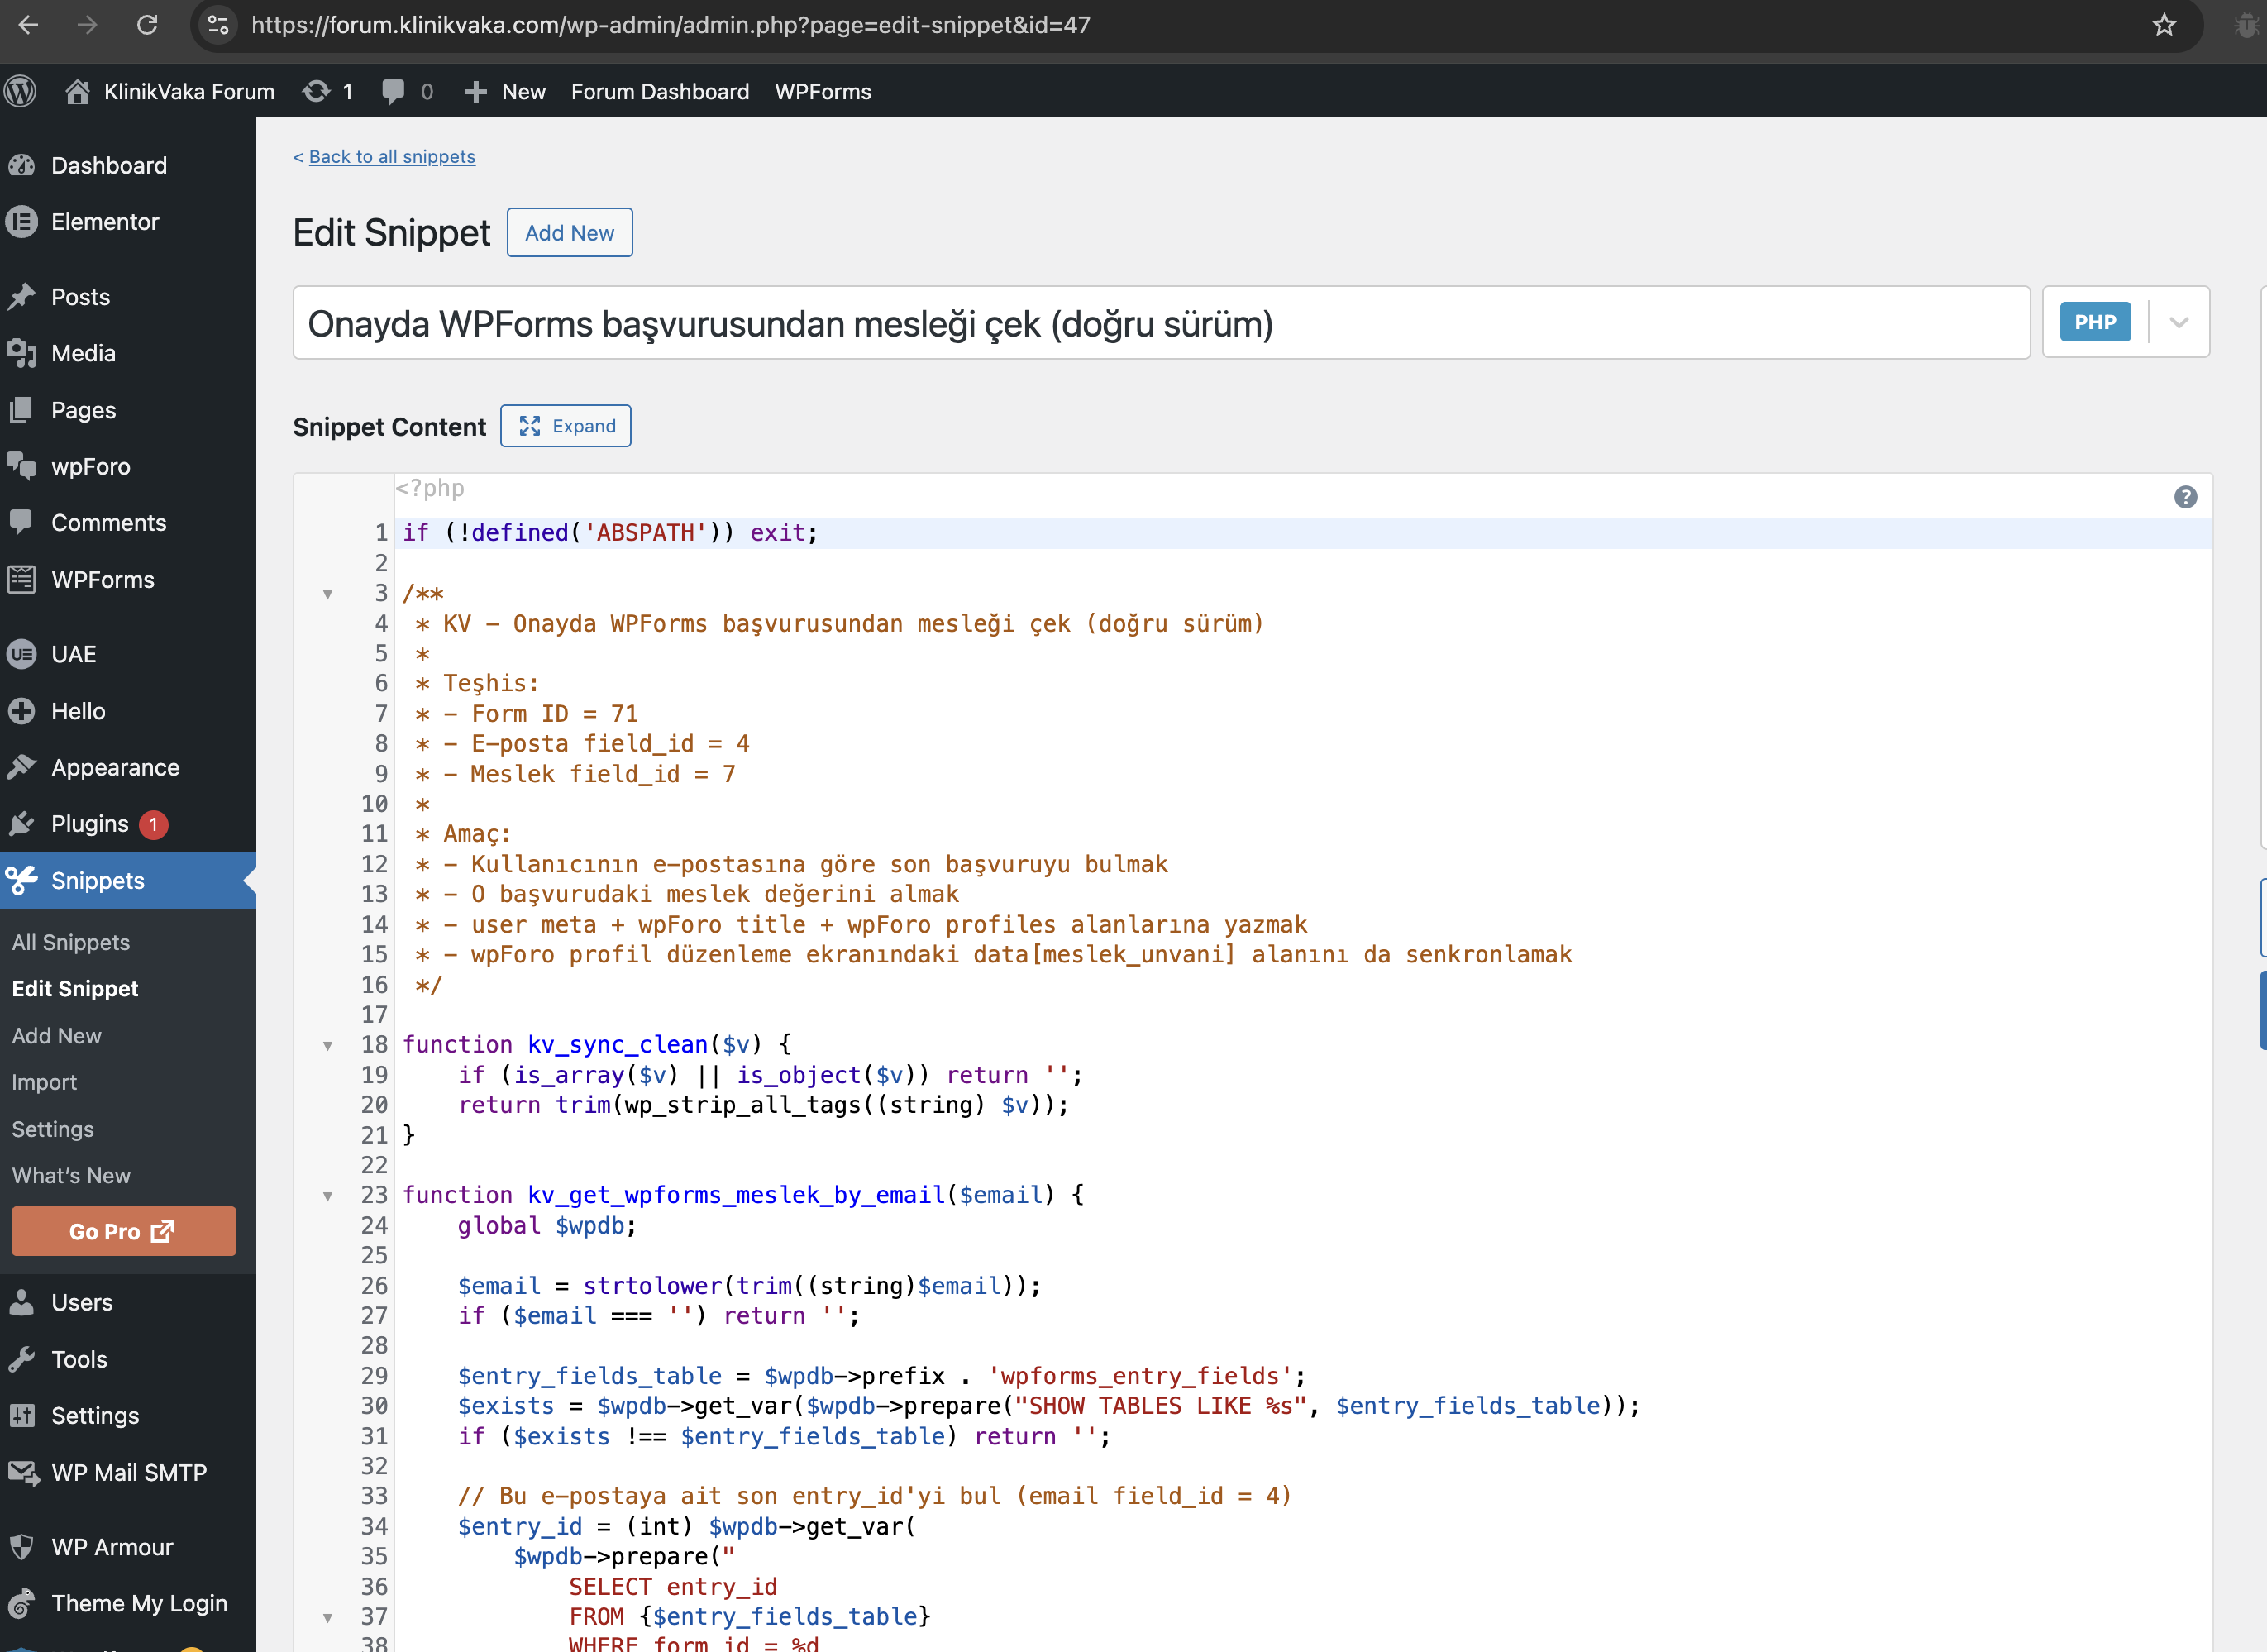This screenshot has width=2267, height=1652.
Task: Click into the snippet title field
Action: click(x=1160, y=323)
